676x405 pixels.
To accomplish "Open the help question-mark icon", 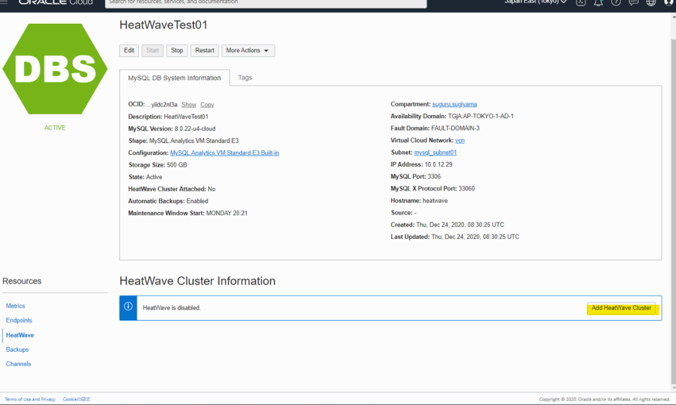I will (x=616, y=2).
